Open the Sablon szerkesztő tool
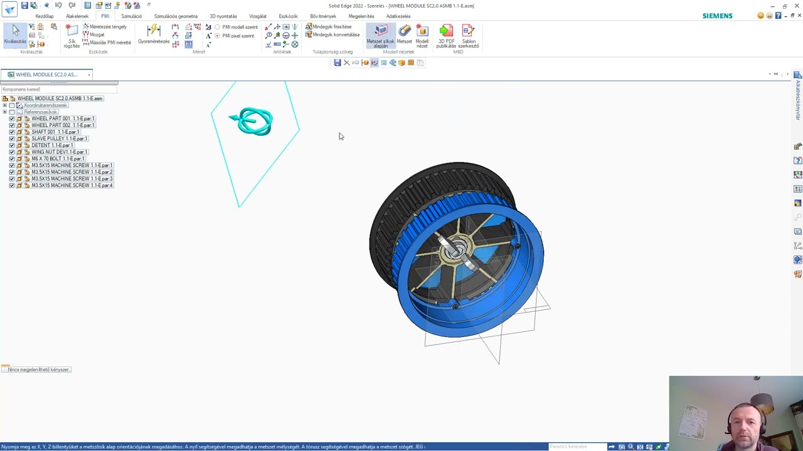Image resolution: width=803 pixels, height=451 pixels. 469,36
